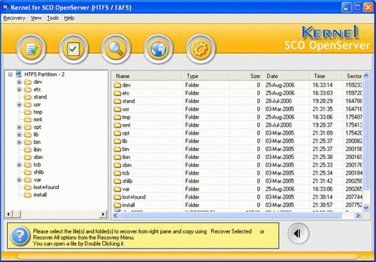Image resolution: width=376 pixels, height=262 pixels.
Task: Expand the opt folder in tree
Action: 19,127
